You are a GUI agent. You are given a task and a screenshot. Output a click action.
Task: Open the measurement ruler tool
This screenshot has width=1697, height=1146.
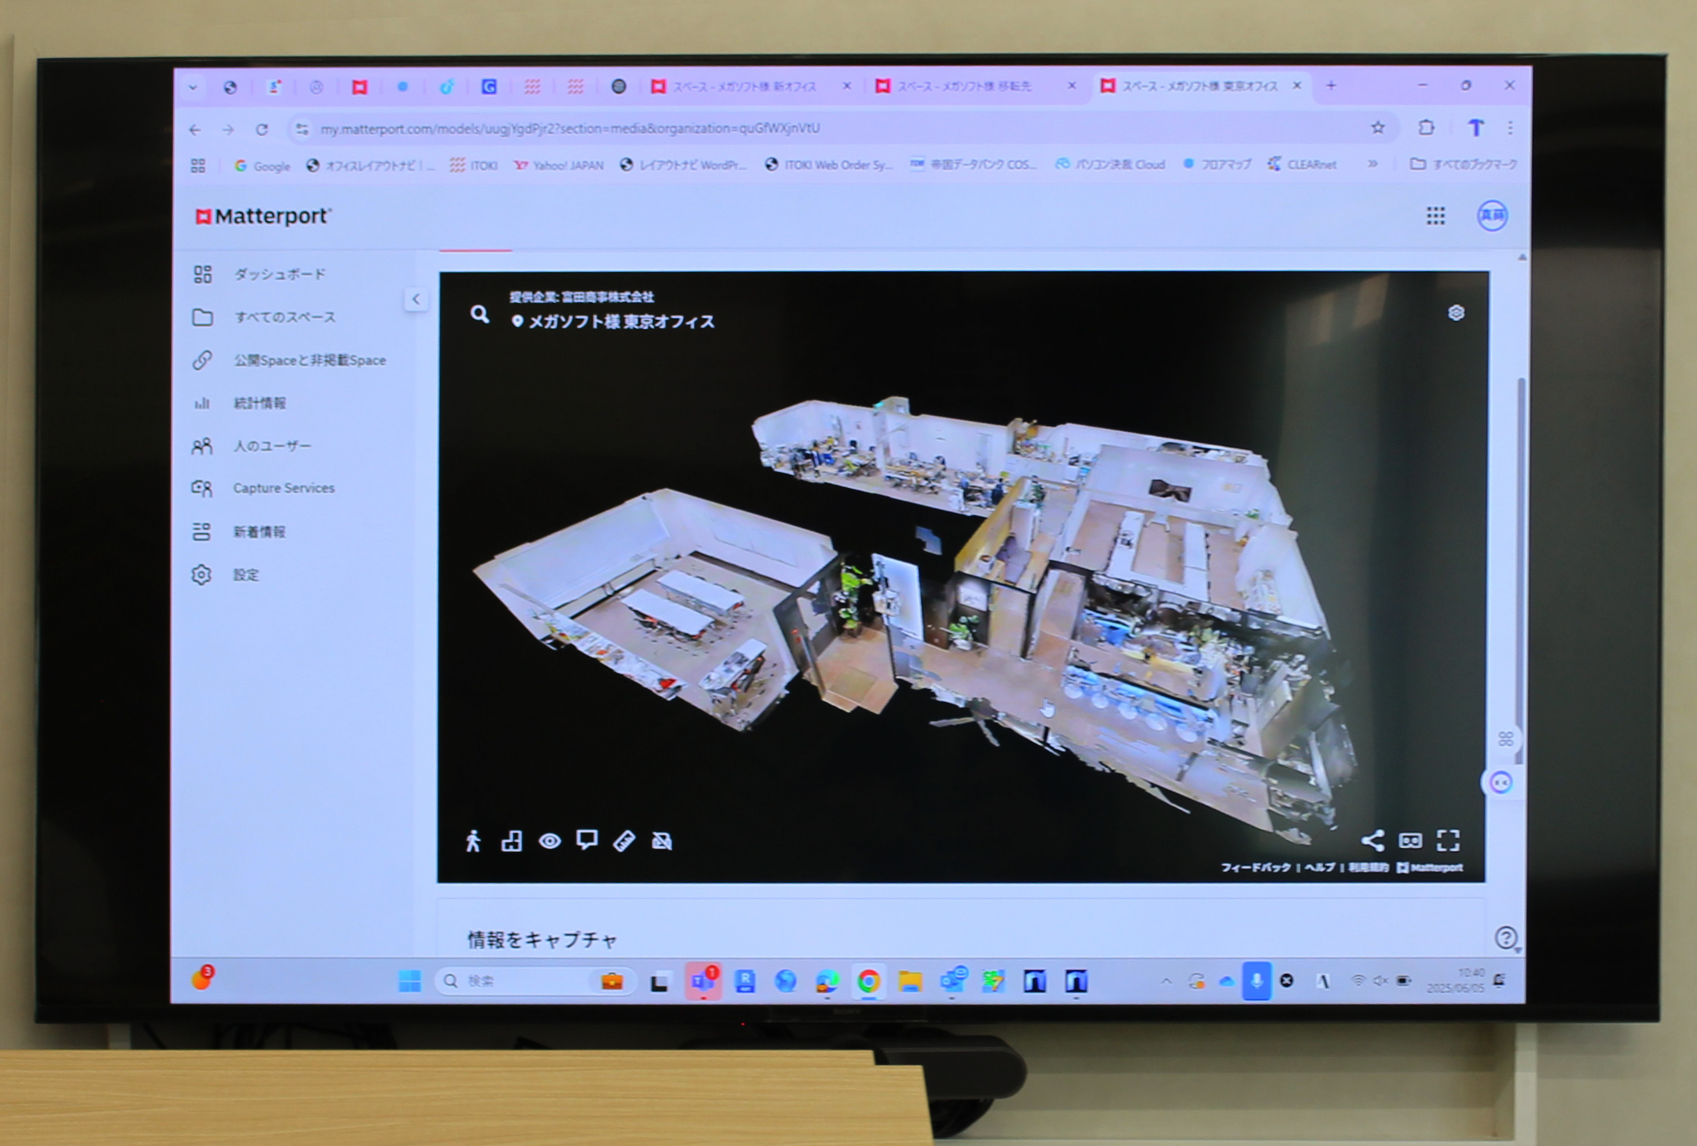(625, 840)
